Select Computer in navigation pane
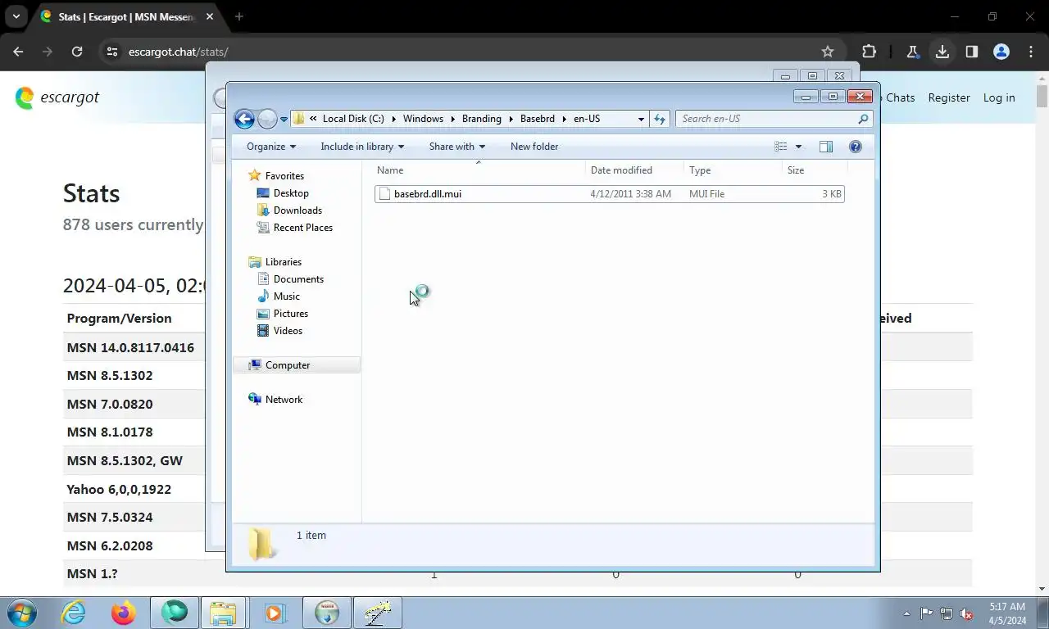 point(296,365)
